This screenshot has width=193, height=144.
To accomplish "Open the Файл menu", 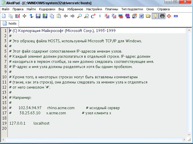I will point(5,9).
